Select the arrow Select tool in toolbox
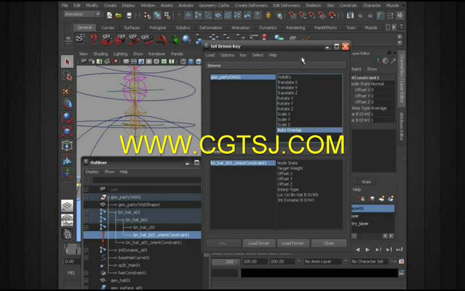 67,62
